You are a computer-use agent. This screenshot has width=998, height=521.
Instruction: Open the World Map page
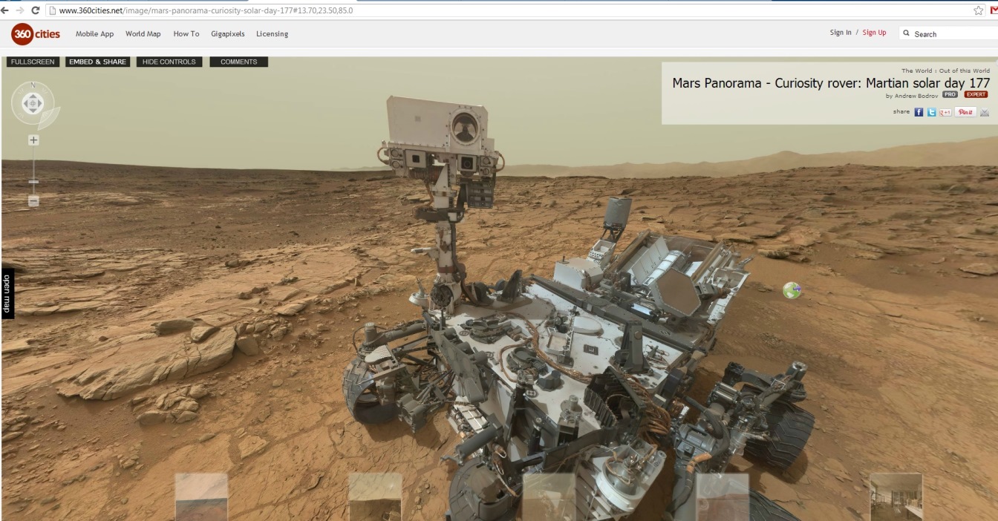[143, 34]
